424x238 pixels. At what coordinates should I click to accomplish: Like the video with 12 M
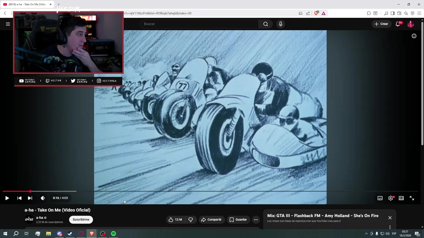coord(175,219)
